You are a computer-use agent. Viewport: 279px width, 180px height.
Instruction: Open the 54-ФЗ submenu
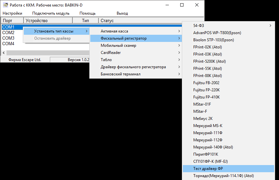point(228,26)
